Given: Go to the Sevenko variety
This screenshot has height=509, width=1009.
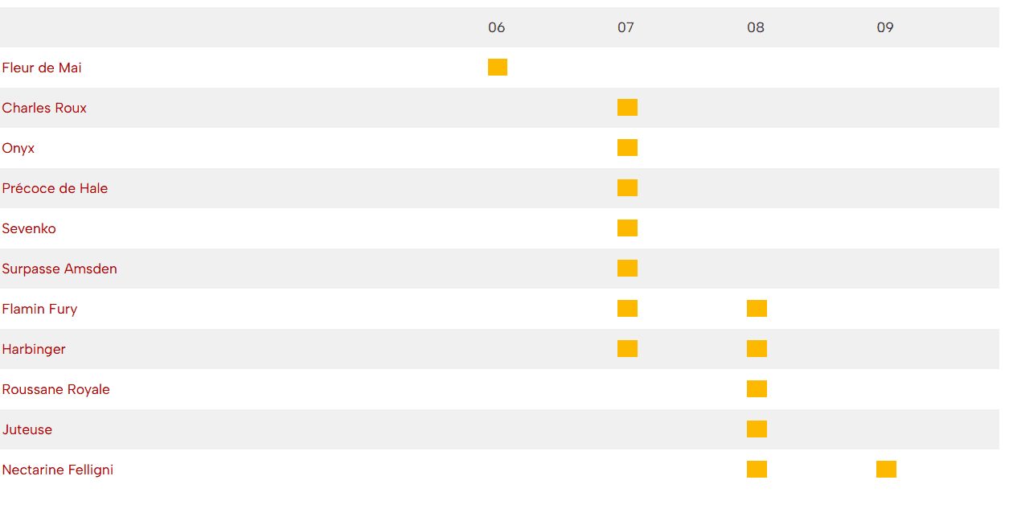Looking at the screenshot, I should 29,228.
